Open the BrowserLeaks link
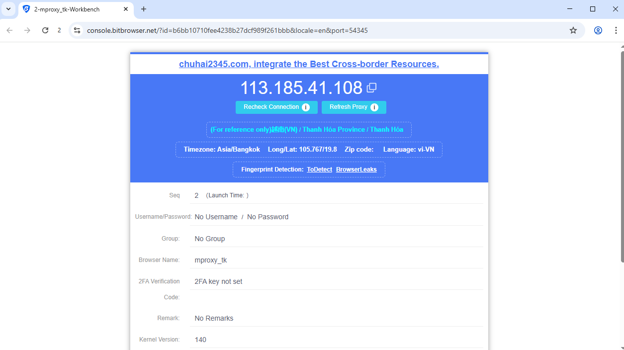624x350 pixels. 356,170
